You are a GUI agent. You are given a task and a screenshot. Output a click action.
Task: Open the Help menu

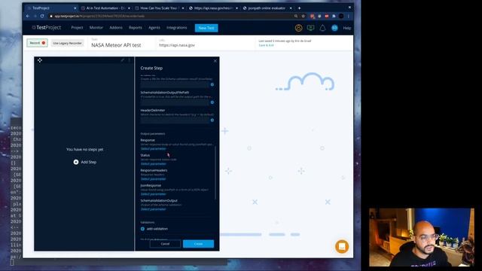click(x=347, y=28)
